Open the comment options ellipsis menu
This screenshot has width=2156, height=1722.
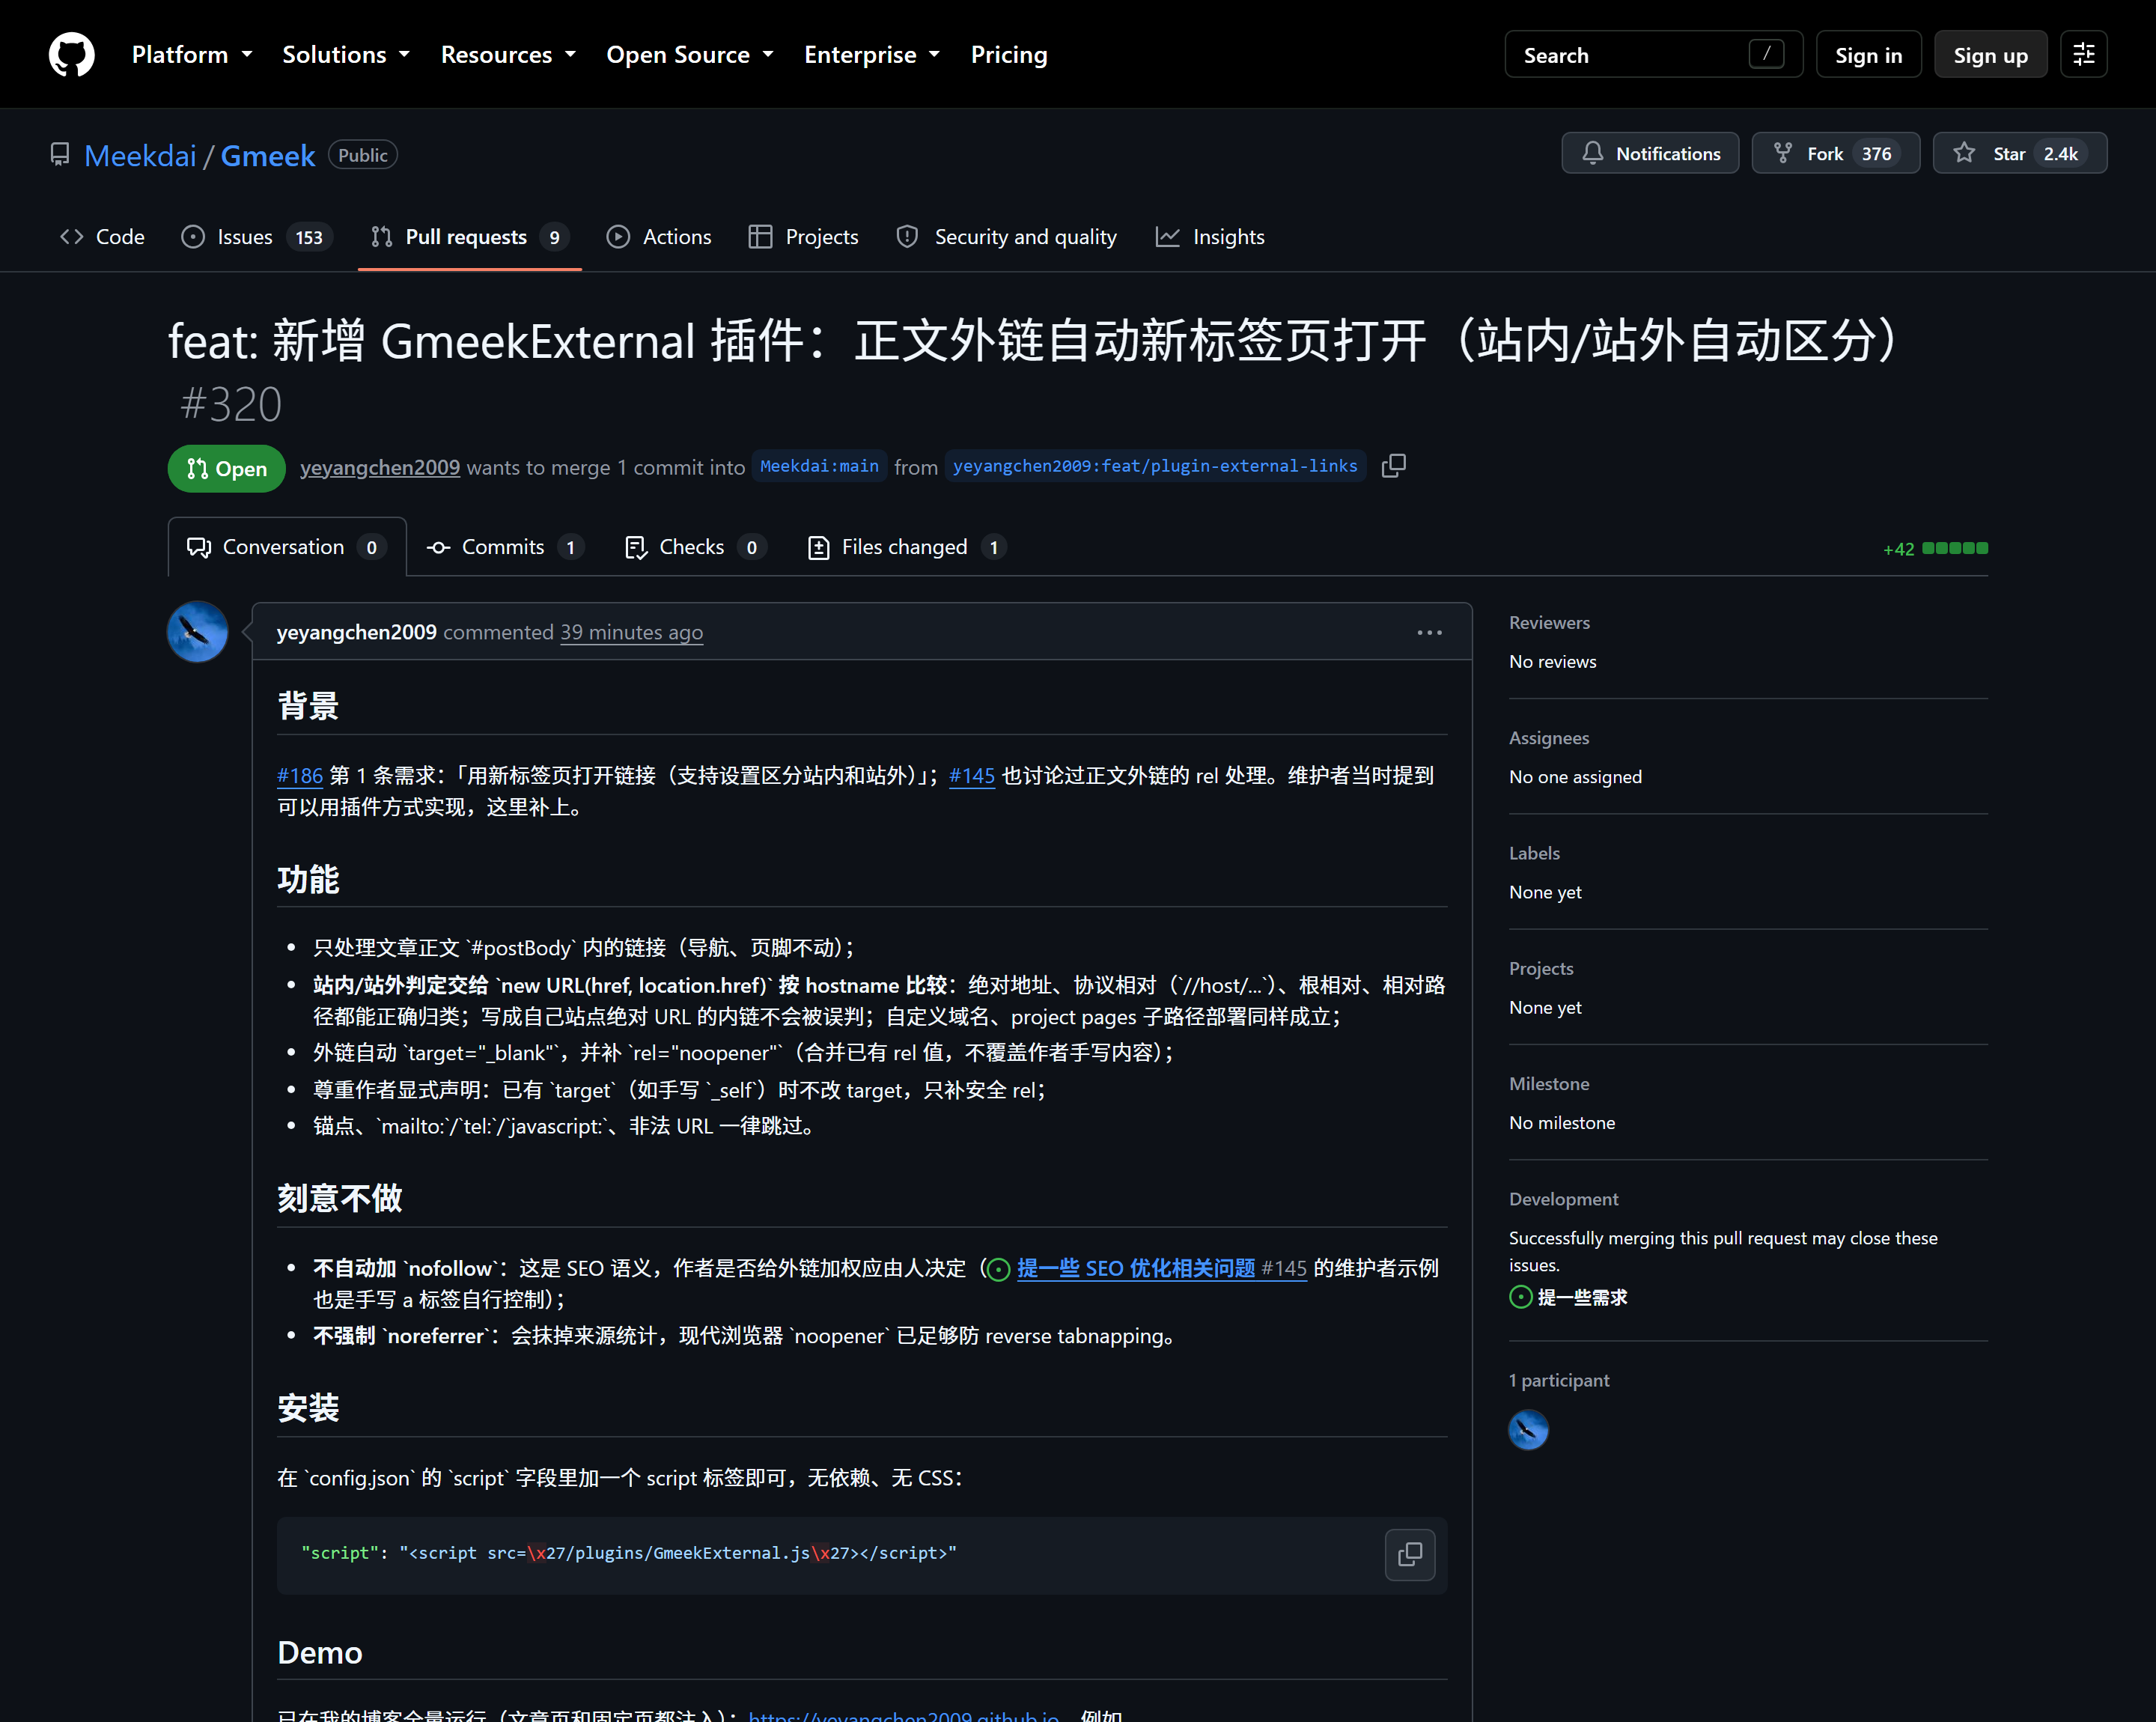[x=1429, y=632]
